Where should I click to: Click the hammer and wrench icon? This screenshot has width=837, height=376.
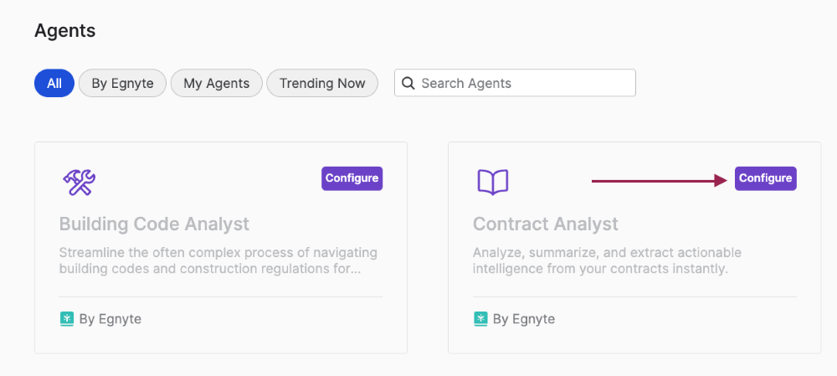(x=79, y=182)
